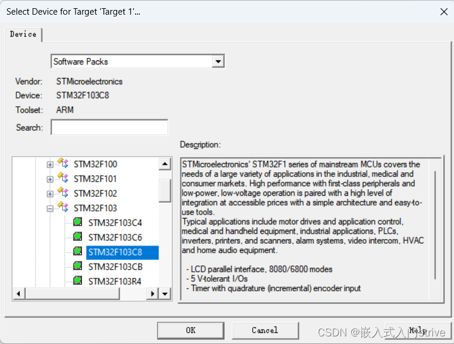
Task: Switch to the Device tab
Action: (23, 34)
